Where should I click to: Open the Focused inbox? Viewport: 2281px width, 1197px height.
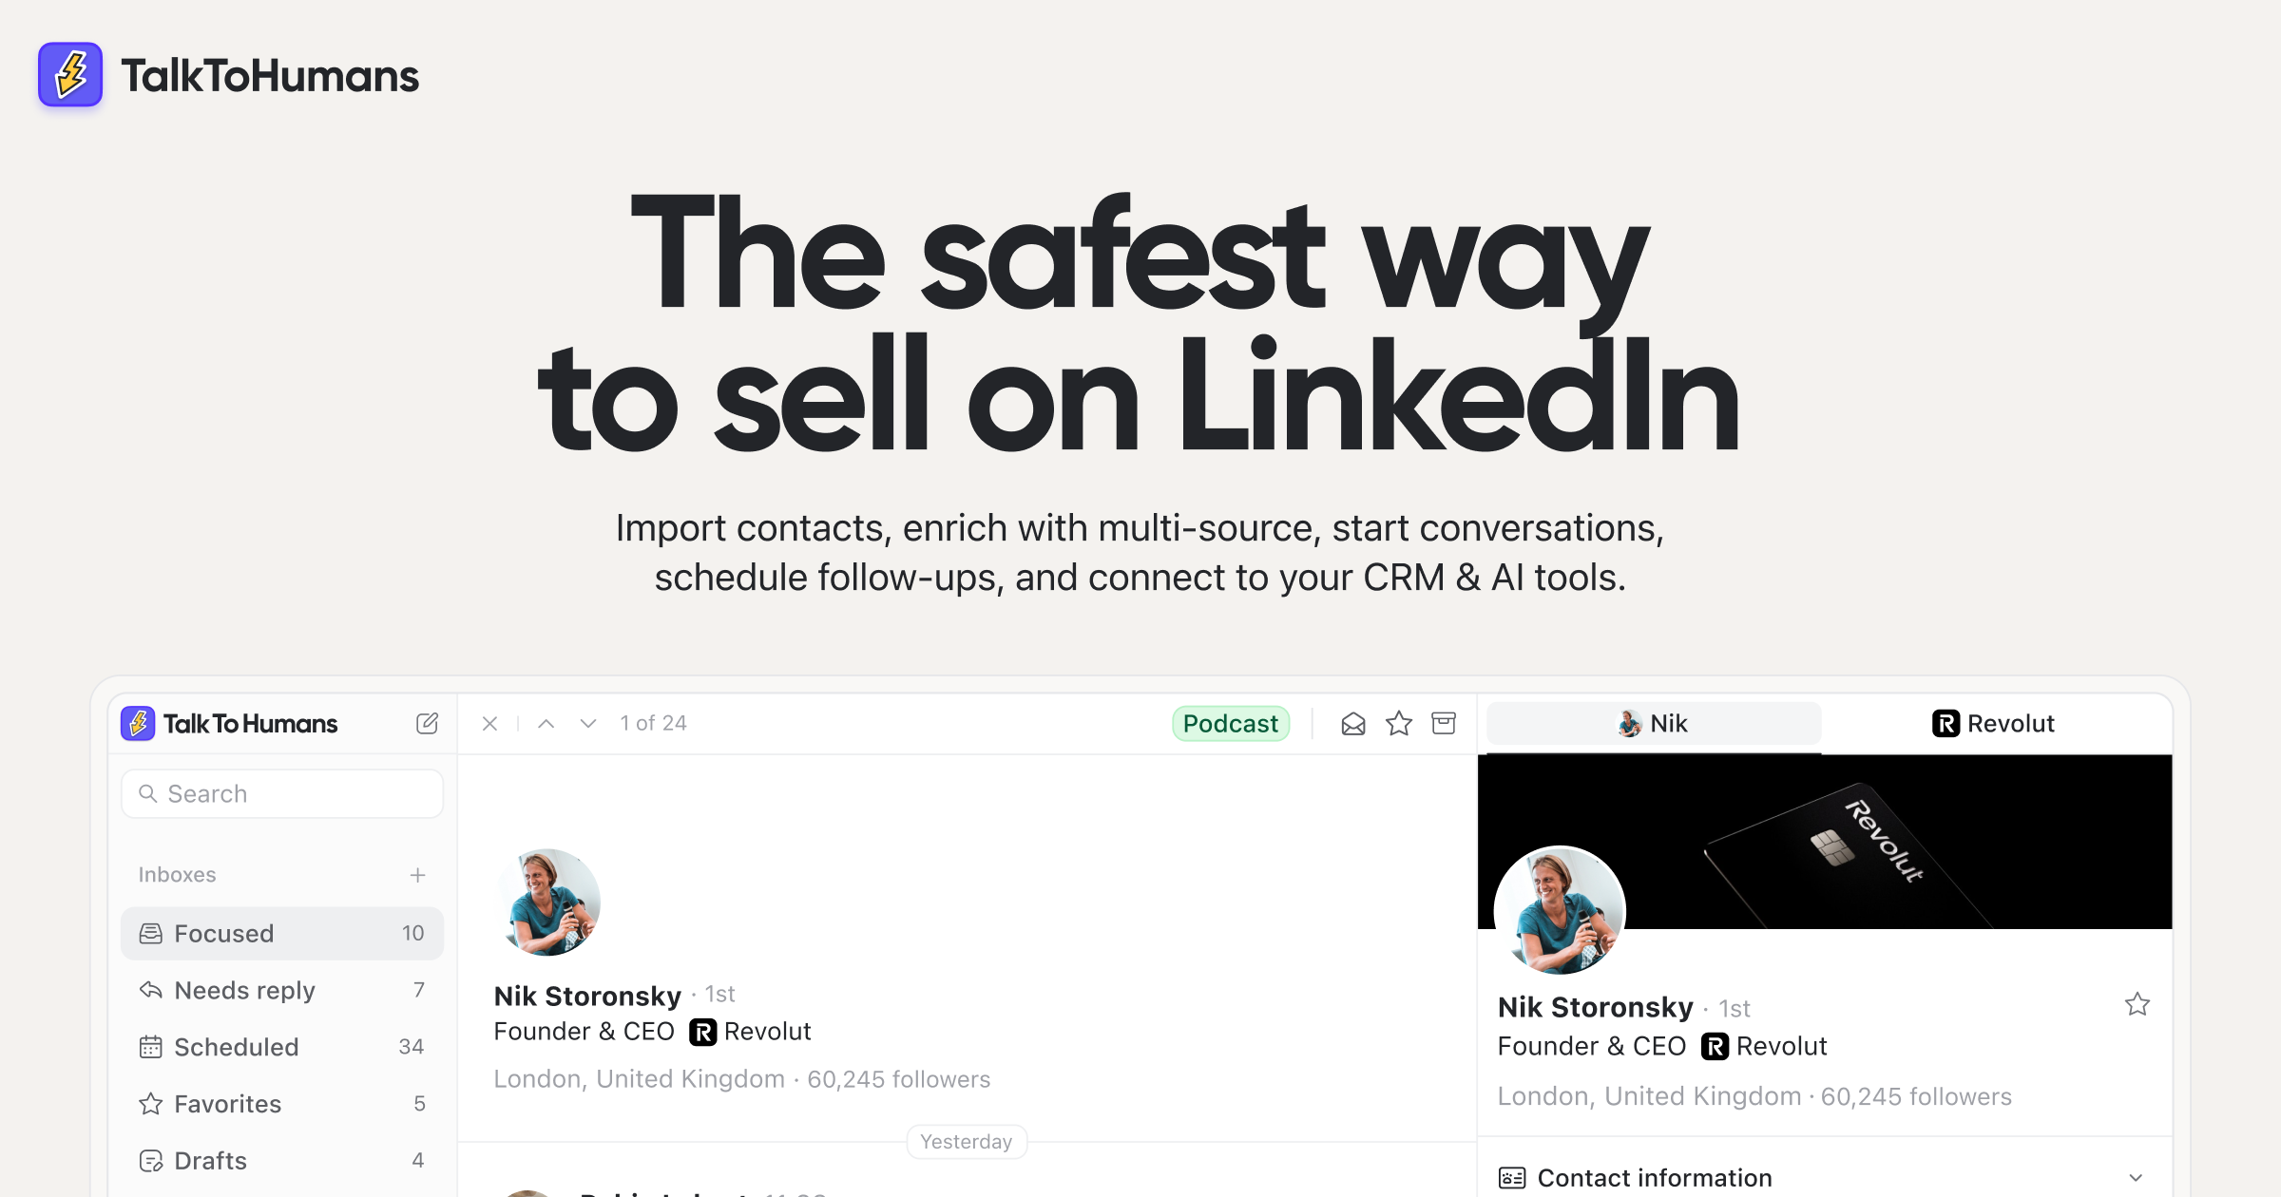point(282,934)
